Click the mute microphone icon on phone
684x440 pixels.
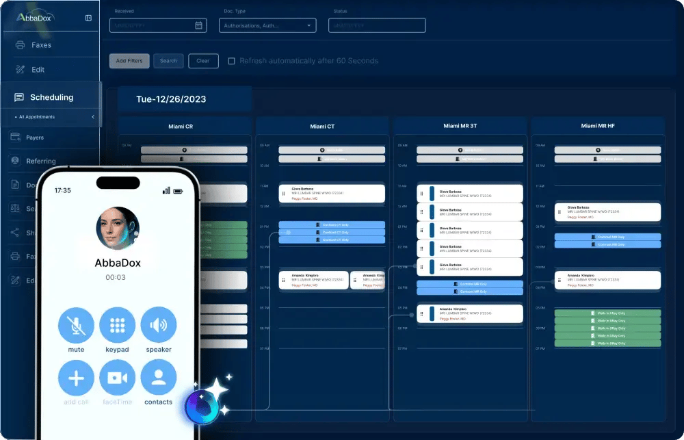(x=76, y=325)
